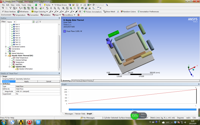Open the Windows Start menu
Screen dimensions: 200x125
(x=3, y=122)
